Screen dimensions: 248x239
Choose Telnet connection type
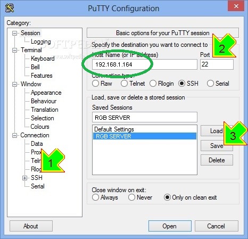124,84
